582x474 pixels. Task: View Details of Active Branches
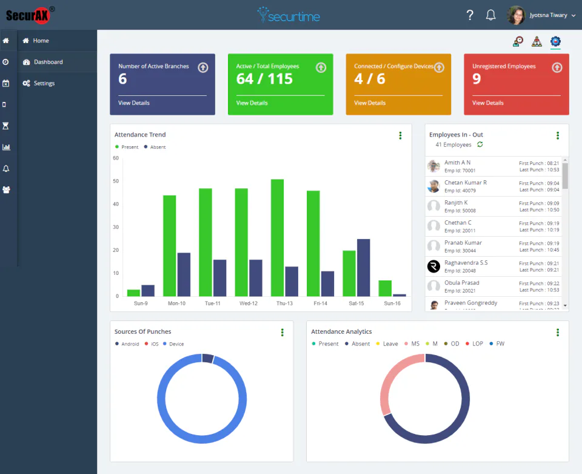point(134,103)
